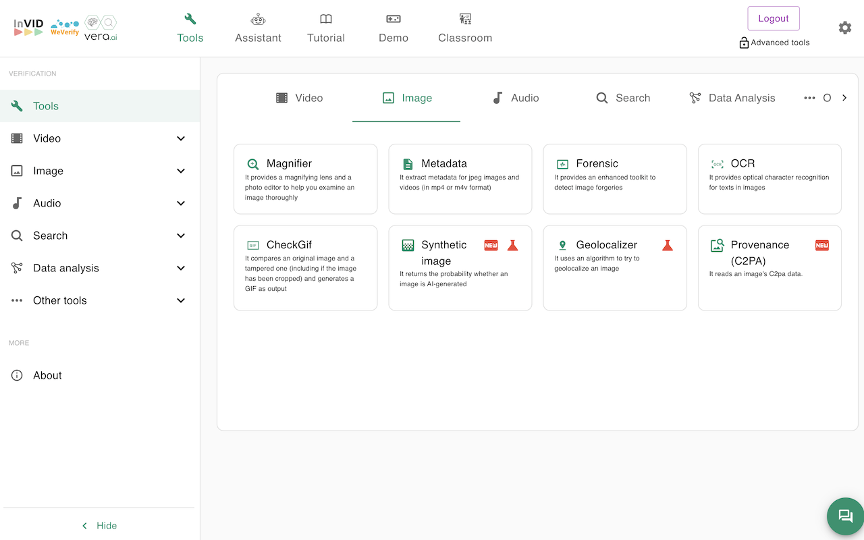Click the Assistant label in top navigation
Viewport: 864px width, 540px height.
coord(258,38)
